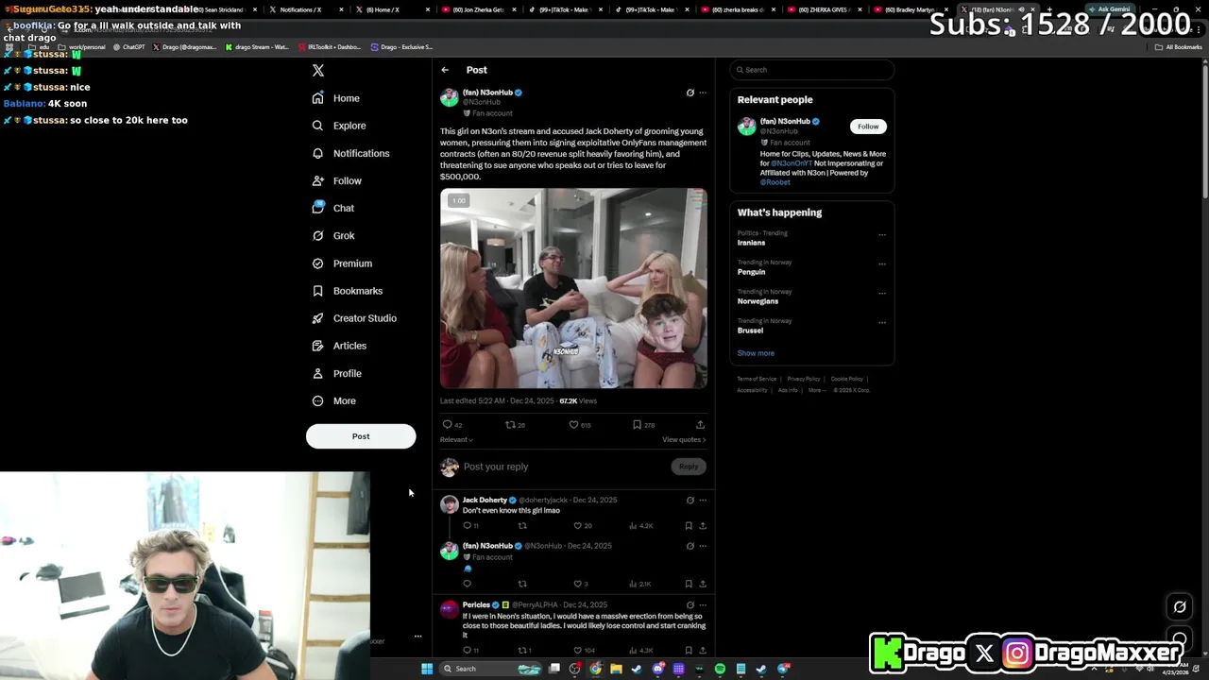This screenshot has height=680, width=1209.
Task: Click the grey Reply button
Action: [689, 467]
